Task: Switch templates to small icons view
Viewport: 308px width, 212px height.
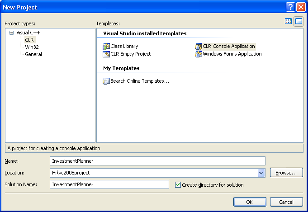Action: pyautogui.click(x=299, y=21)
